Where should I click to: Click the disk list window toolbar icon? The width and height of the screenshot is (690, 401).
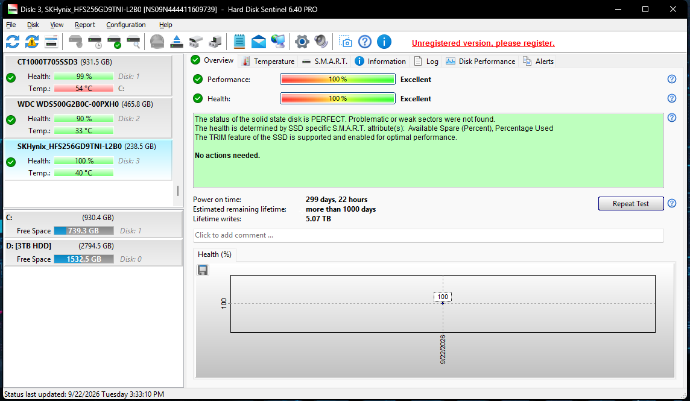point(51,42)
